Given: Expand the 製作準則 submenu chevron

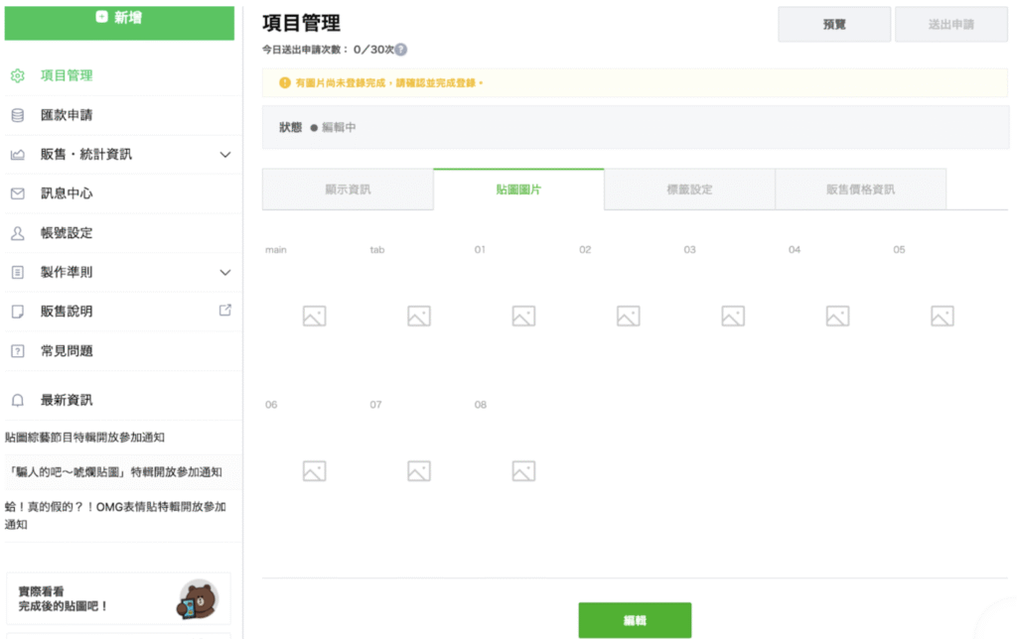Looking at the screenshot, I should point(225,272).
